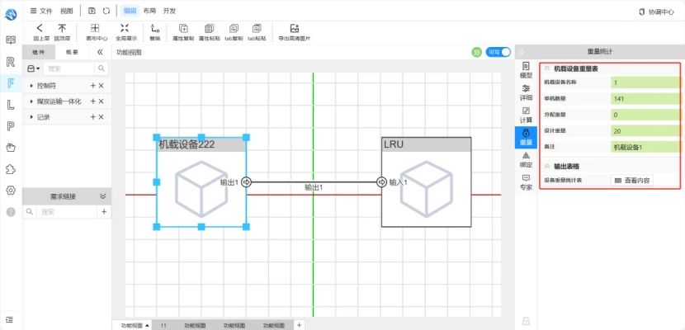Viewport: 685px width, 330px height.
Task: Collapse the 需求链接 section
Action: click(x=102, y=196)
